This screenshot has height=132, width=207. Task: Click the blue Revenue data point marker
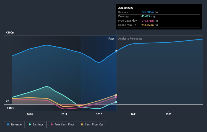coord(116,51)
